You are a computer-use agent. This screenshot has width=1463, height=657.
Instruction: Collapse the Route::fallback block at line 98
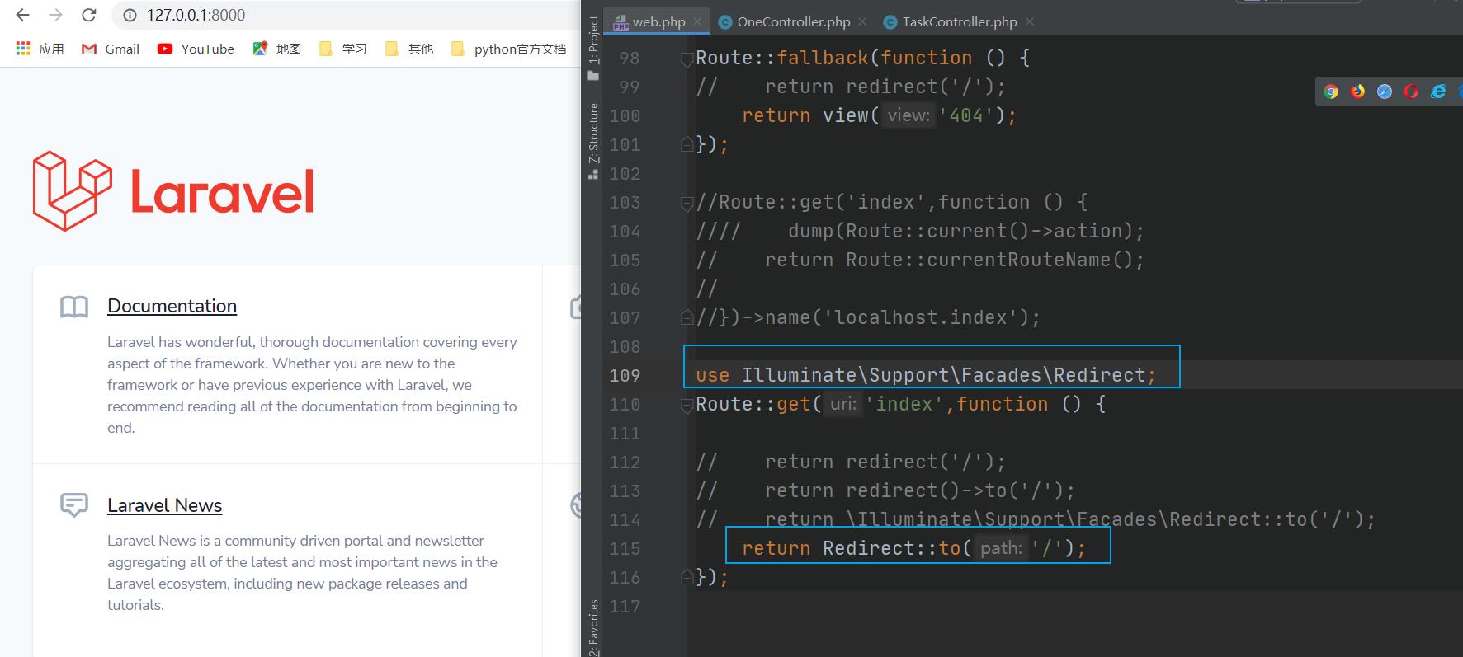point(687,59)
